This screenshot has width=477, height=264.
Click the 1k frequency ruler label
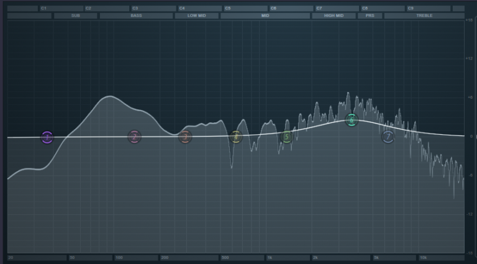tap(271, 257)
